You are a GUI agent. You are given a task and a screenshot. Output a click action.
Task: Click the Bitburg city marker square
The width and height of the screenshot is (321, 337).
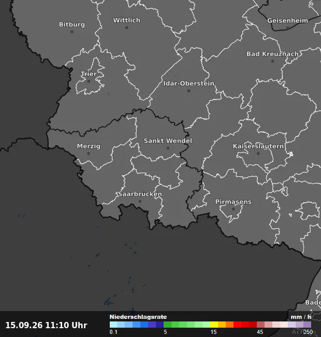coord(72,32)
